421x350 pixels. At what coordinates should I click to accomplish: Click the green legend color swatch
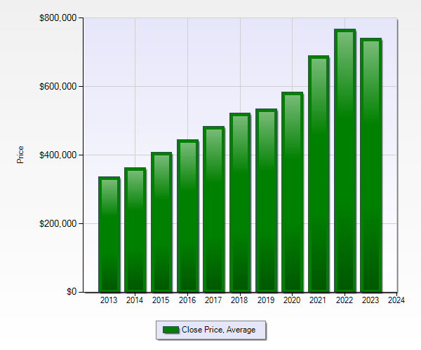pyautogui.click(x=171, y=330)
